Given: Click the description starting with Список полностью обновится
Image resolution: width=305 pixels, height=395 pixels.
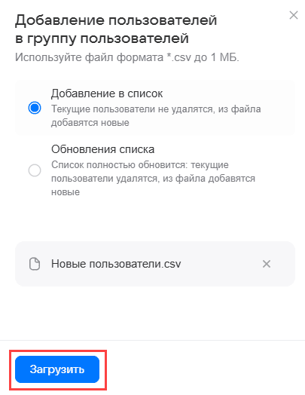Looking at the screenshot, I should [x=154, y=179].
